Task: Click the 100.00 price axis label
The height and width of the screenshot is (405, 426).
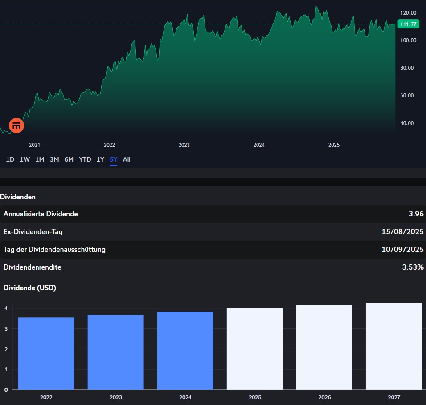Action: [x=408, y=40]
